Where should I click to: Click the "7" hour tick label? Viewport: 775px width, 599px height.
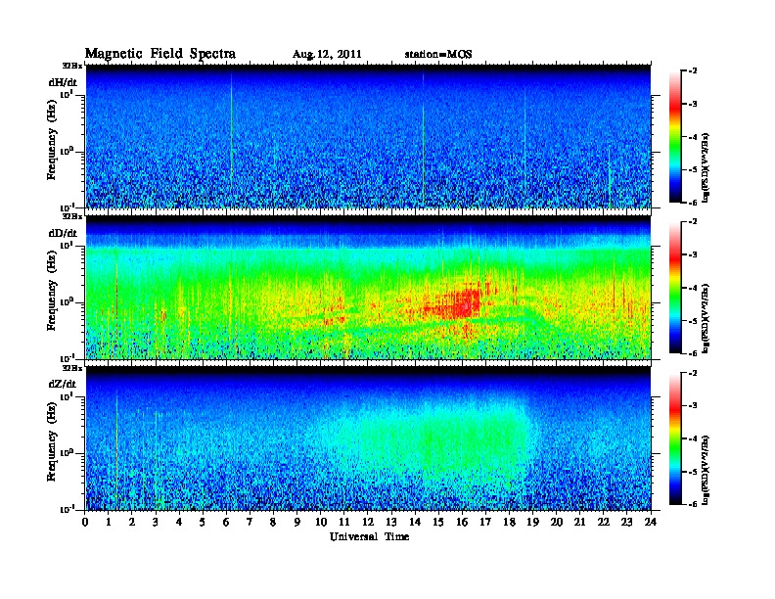click(251, 522)
